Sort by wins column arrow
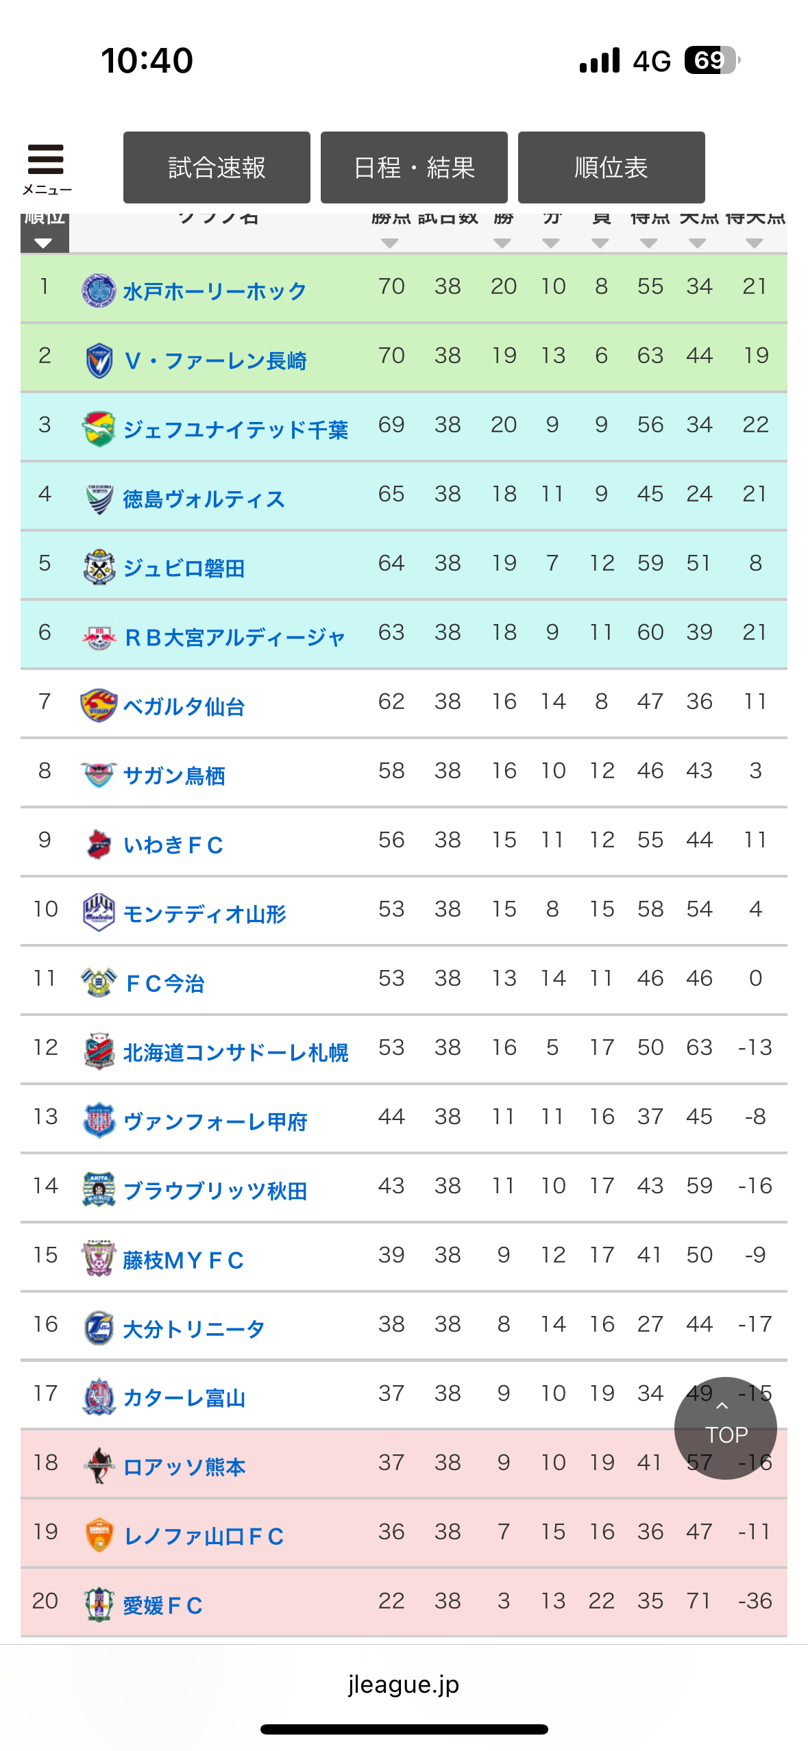Screen dimensions: 808x1751 coord(502,243)
